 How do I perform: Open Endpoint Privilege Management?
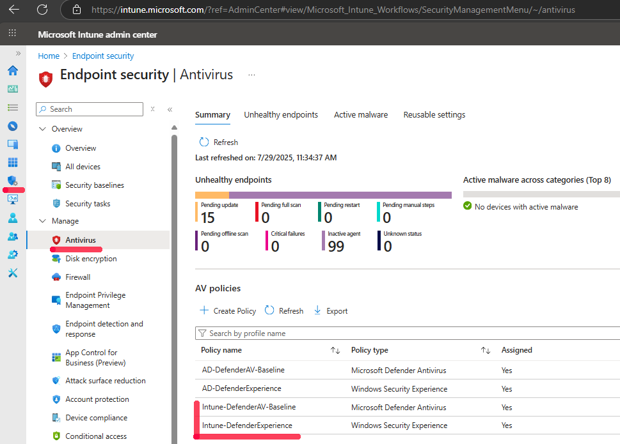coord(95,300)
